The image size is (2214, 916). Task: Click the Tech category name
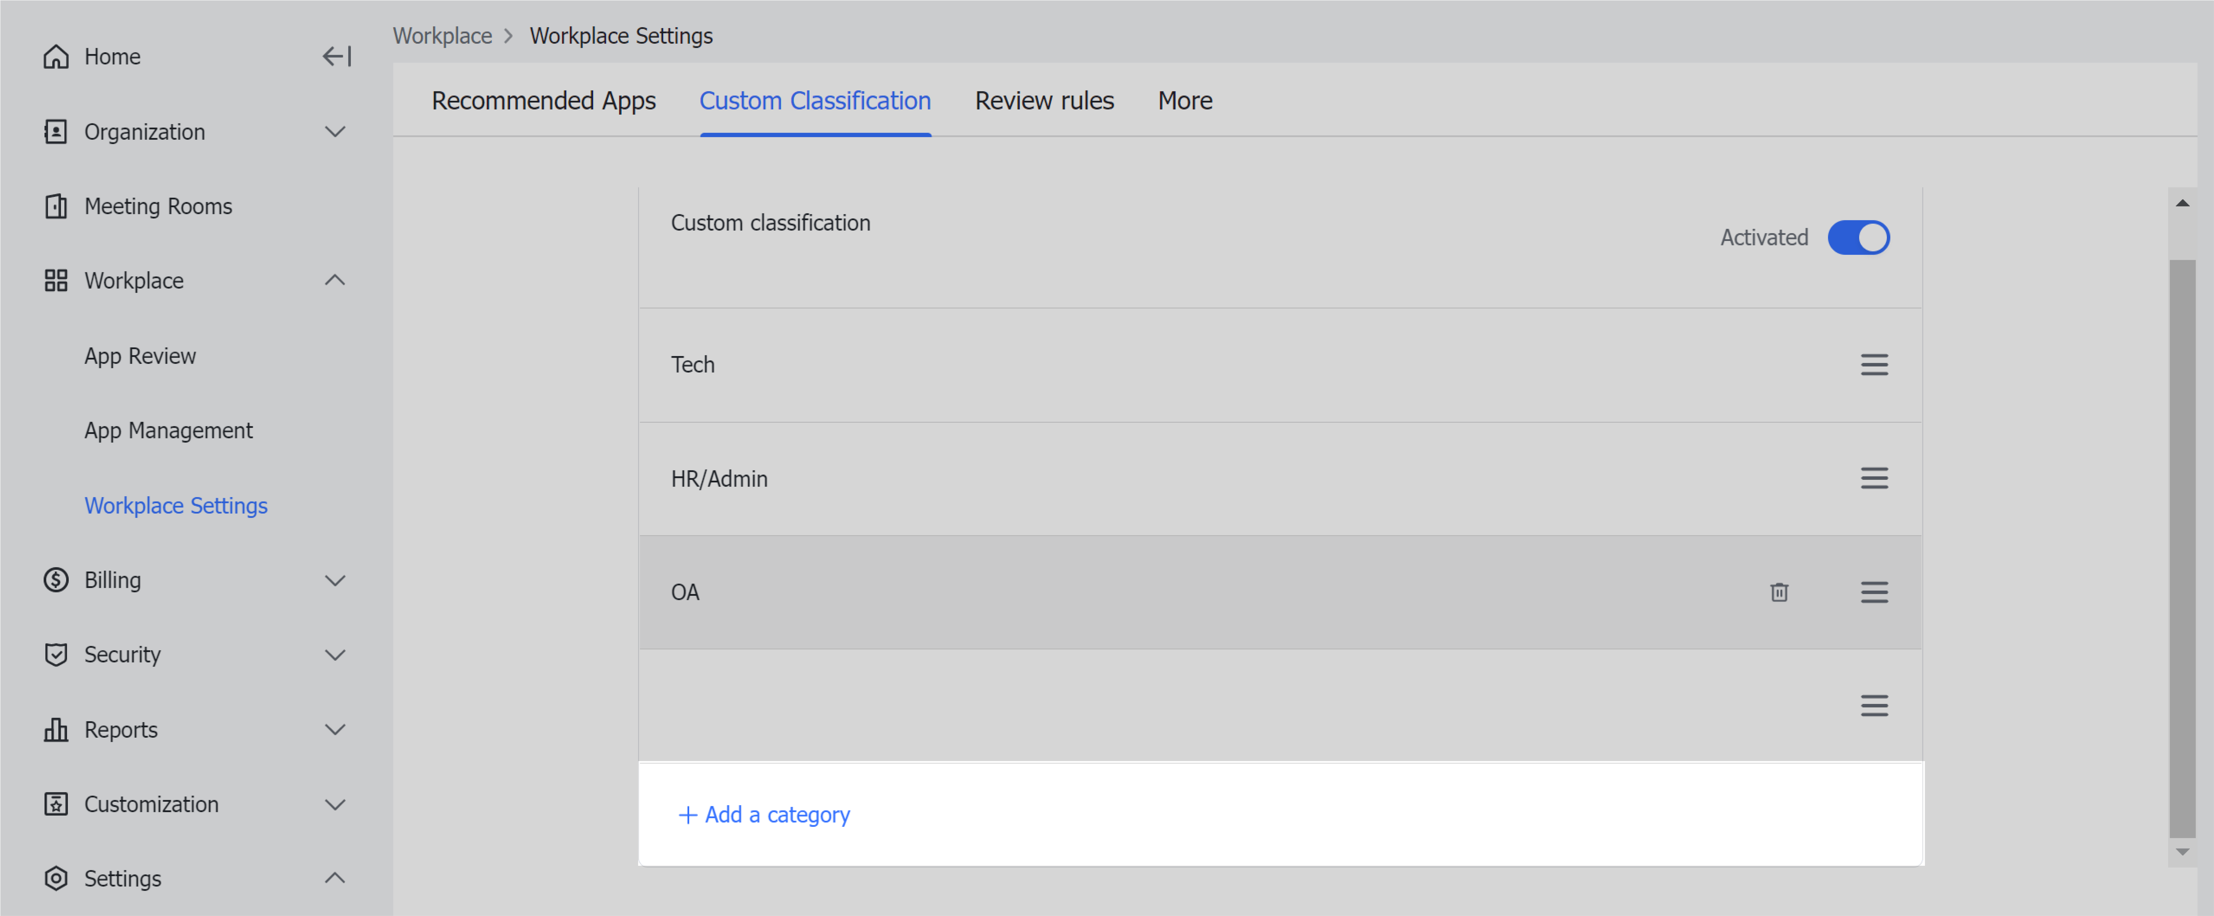[x=693, y=364]
